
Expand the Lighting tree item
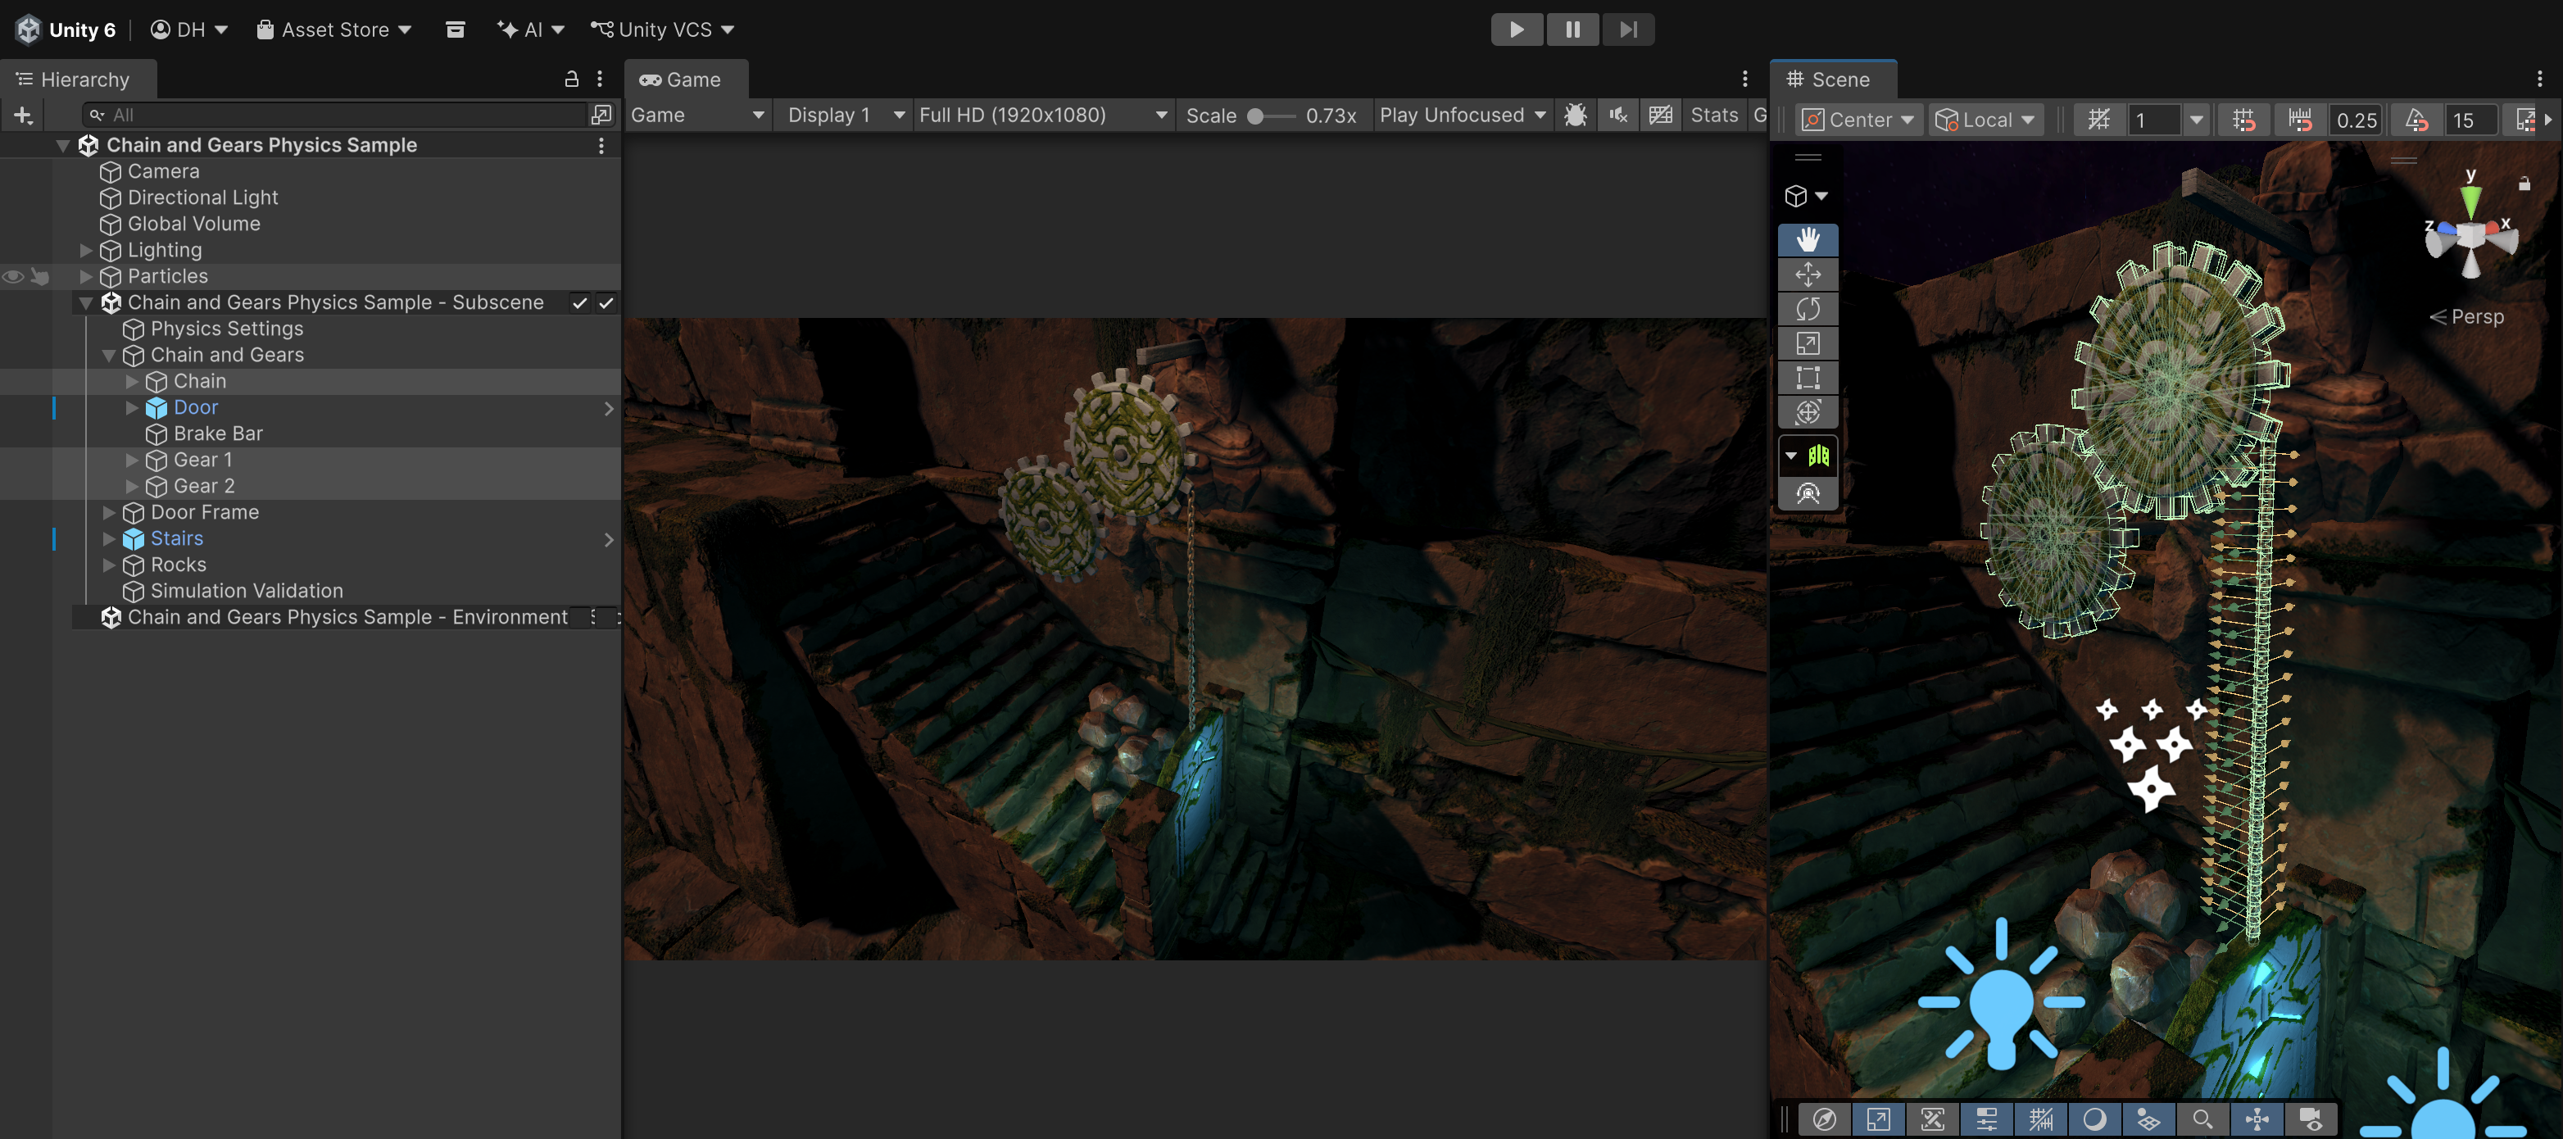tap(87, 251)
